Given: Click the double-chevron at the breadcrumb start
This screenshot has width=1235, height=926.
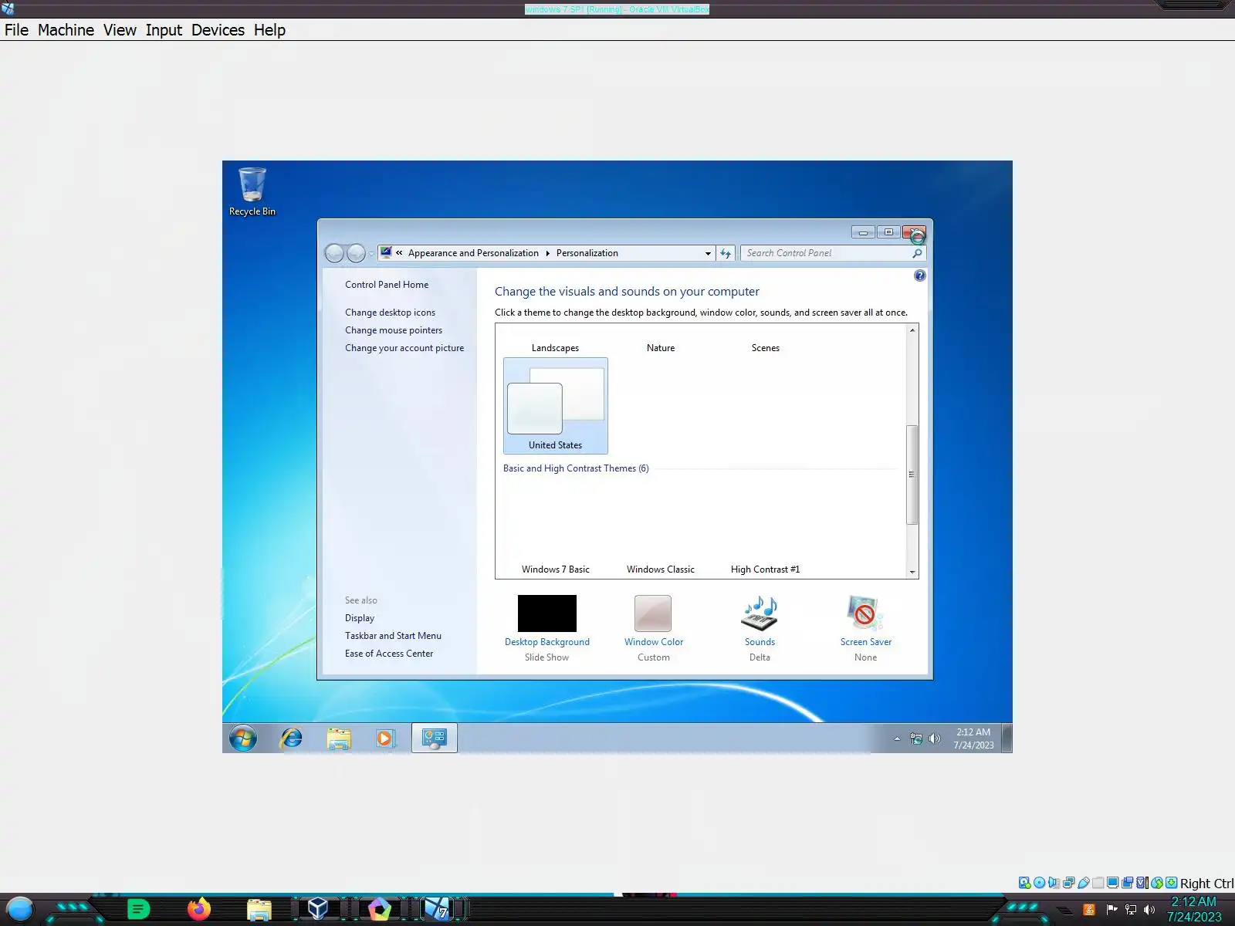Looking at the screenshot, I should pyautogui.click(x=399, y=253).
